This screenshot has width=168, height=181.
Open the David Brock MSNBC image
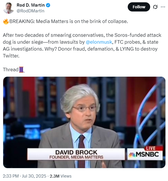[84, 122]
